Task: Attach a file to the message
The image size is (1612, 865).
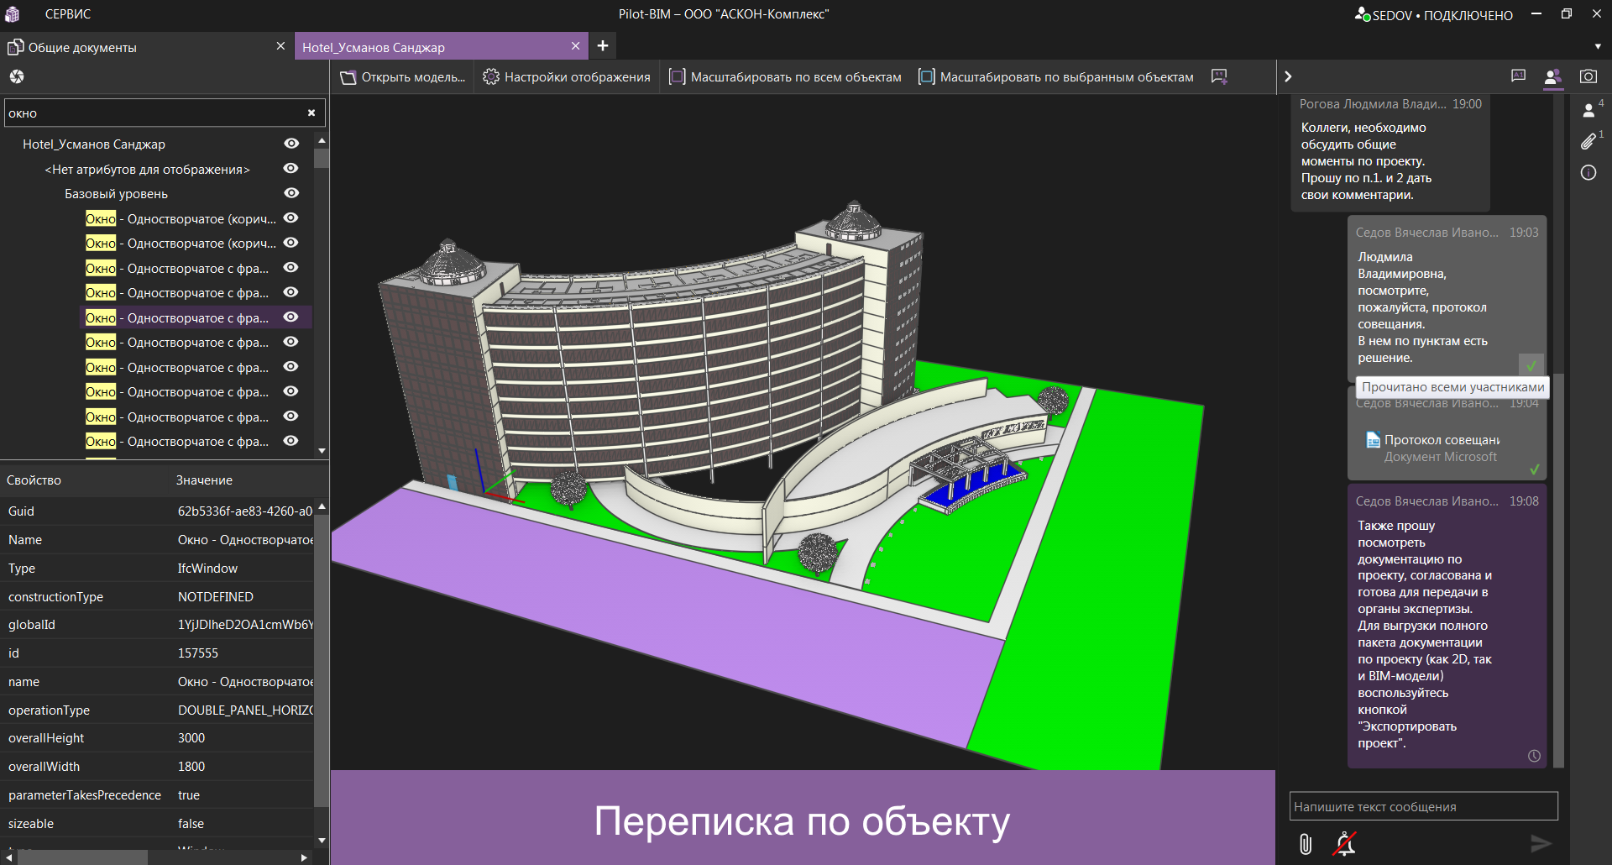Action: click(1306, 843)
